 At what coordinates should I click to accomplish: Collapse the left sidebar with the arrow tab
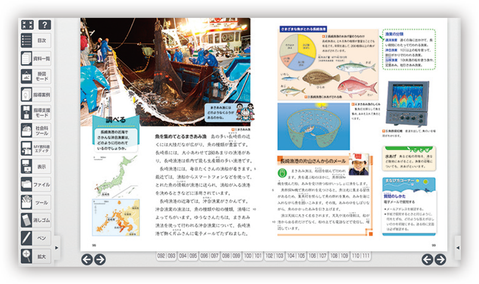point(57,248)
